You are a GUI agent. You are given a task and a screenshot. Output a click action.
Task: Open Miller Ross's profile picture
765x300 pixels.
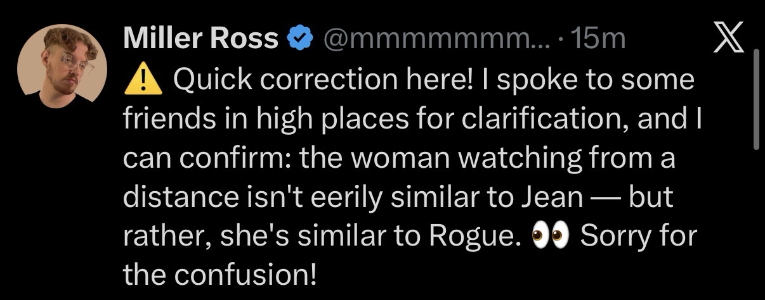coord(62,67)
